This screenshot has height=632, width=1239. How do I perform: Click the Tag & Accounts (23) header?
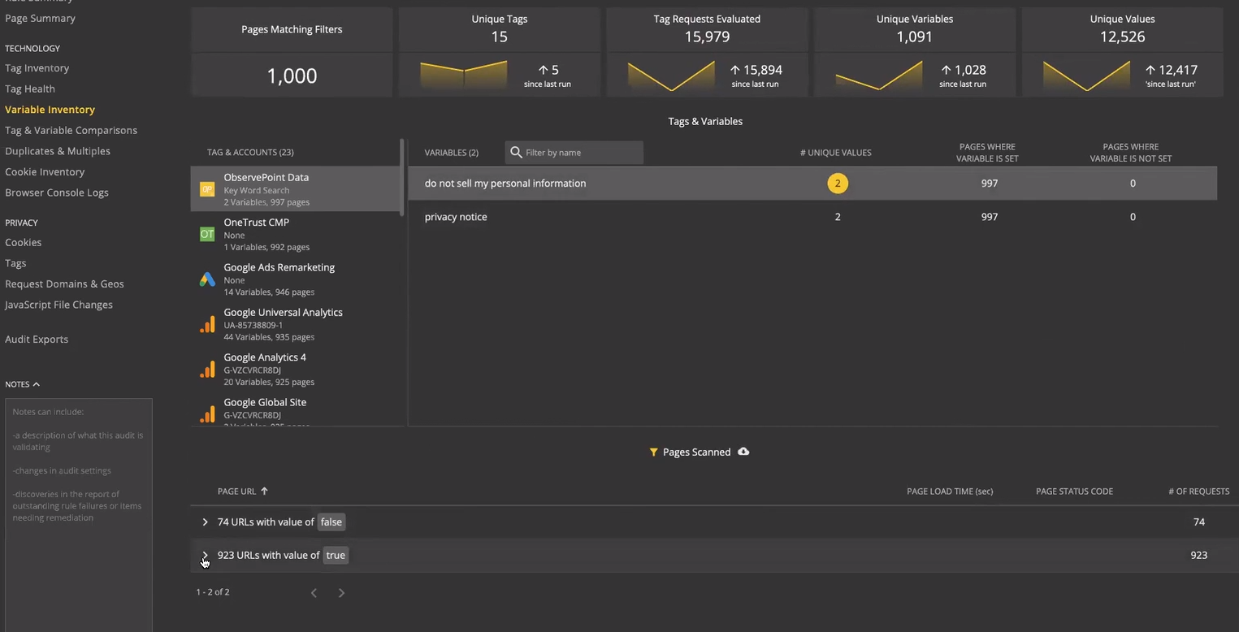pyautogui.click(x=250, y=153)
